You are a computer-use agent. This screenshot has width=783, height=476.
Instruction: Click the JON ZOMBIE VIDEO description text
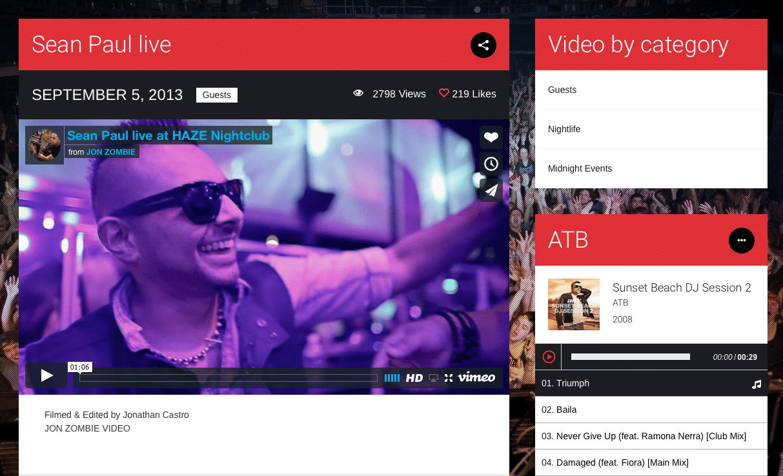87,428
